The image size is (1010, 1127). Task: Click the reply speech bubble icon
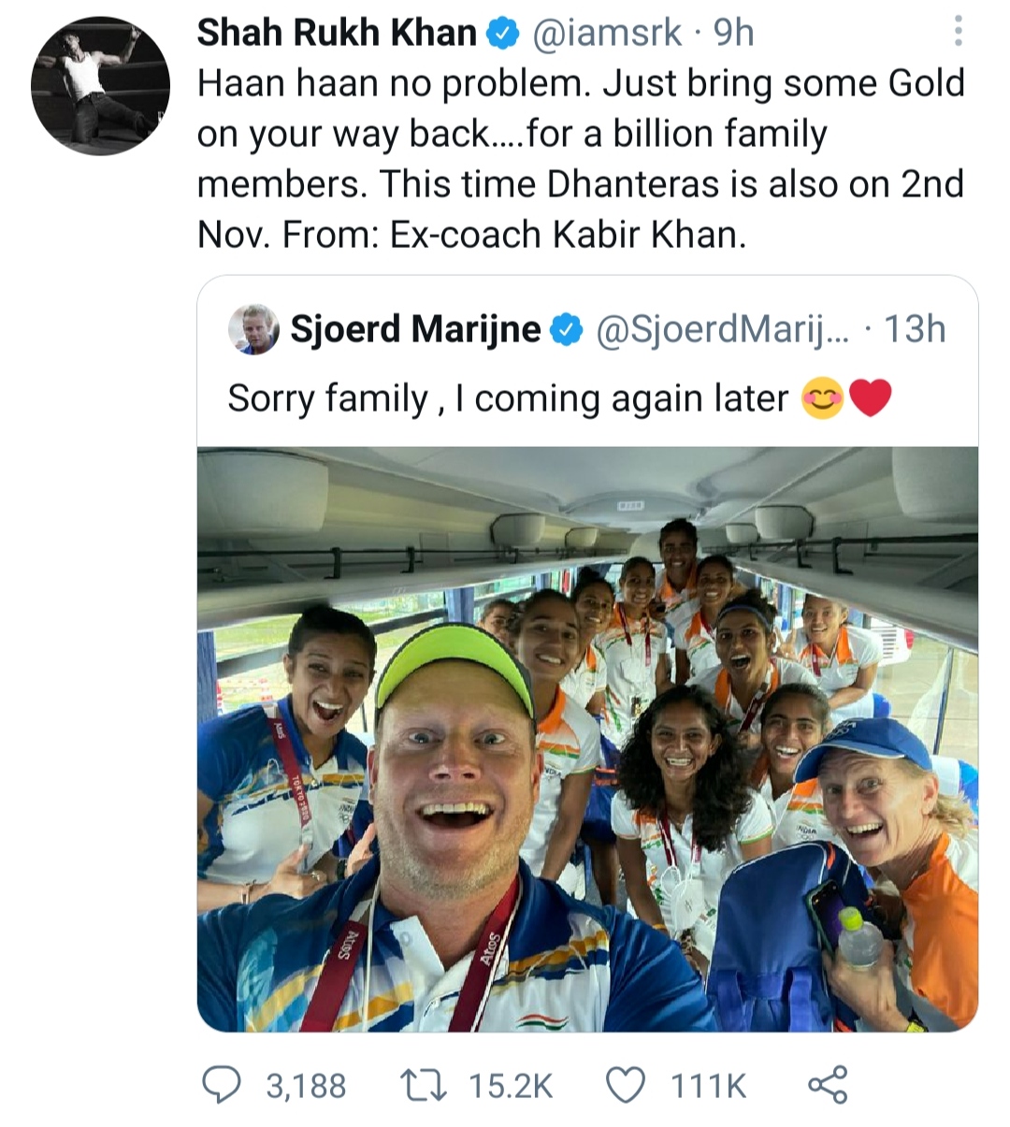221,1085
